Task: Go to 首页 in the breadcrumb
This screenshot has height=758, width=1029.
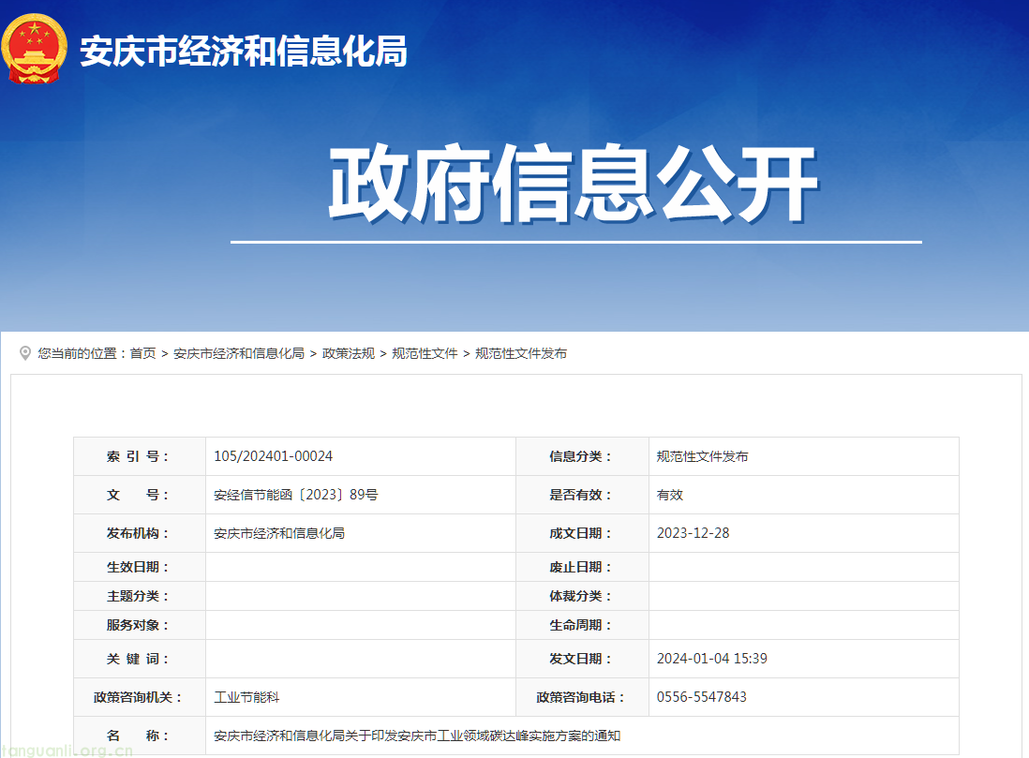Action: [x=143, y=353]
